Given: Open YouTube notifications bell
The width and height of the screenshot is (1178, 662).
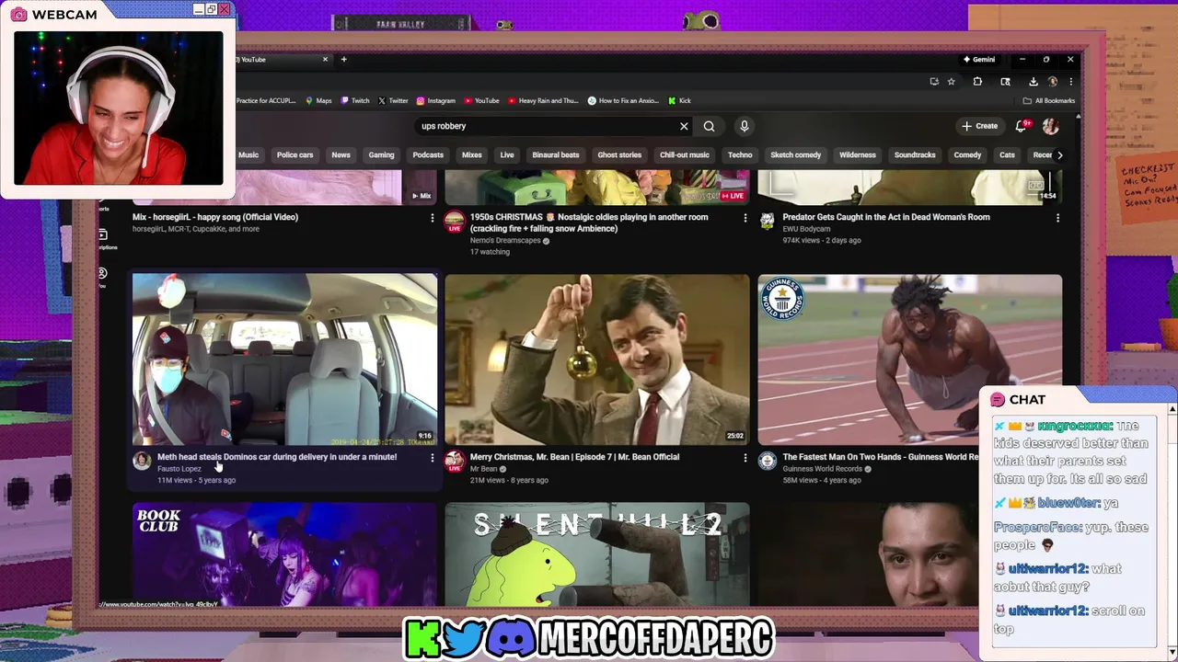Looking at the screenshot, I should (1022, 126).
